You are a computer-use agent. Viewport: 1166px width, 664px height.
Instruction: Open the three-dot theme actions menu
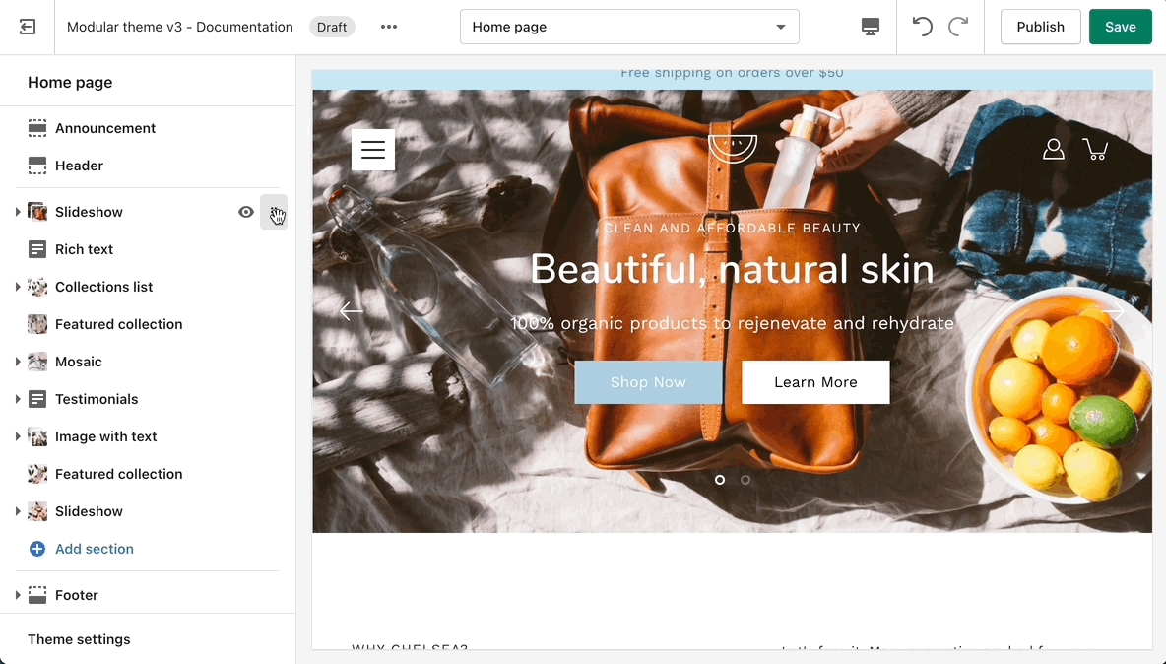click(x=389, y=27)
